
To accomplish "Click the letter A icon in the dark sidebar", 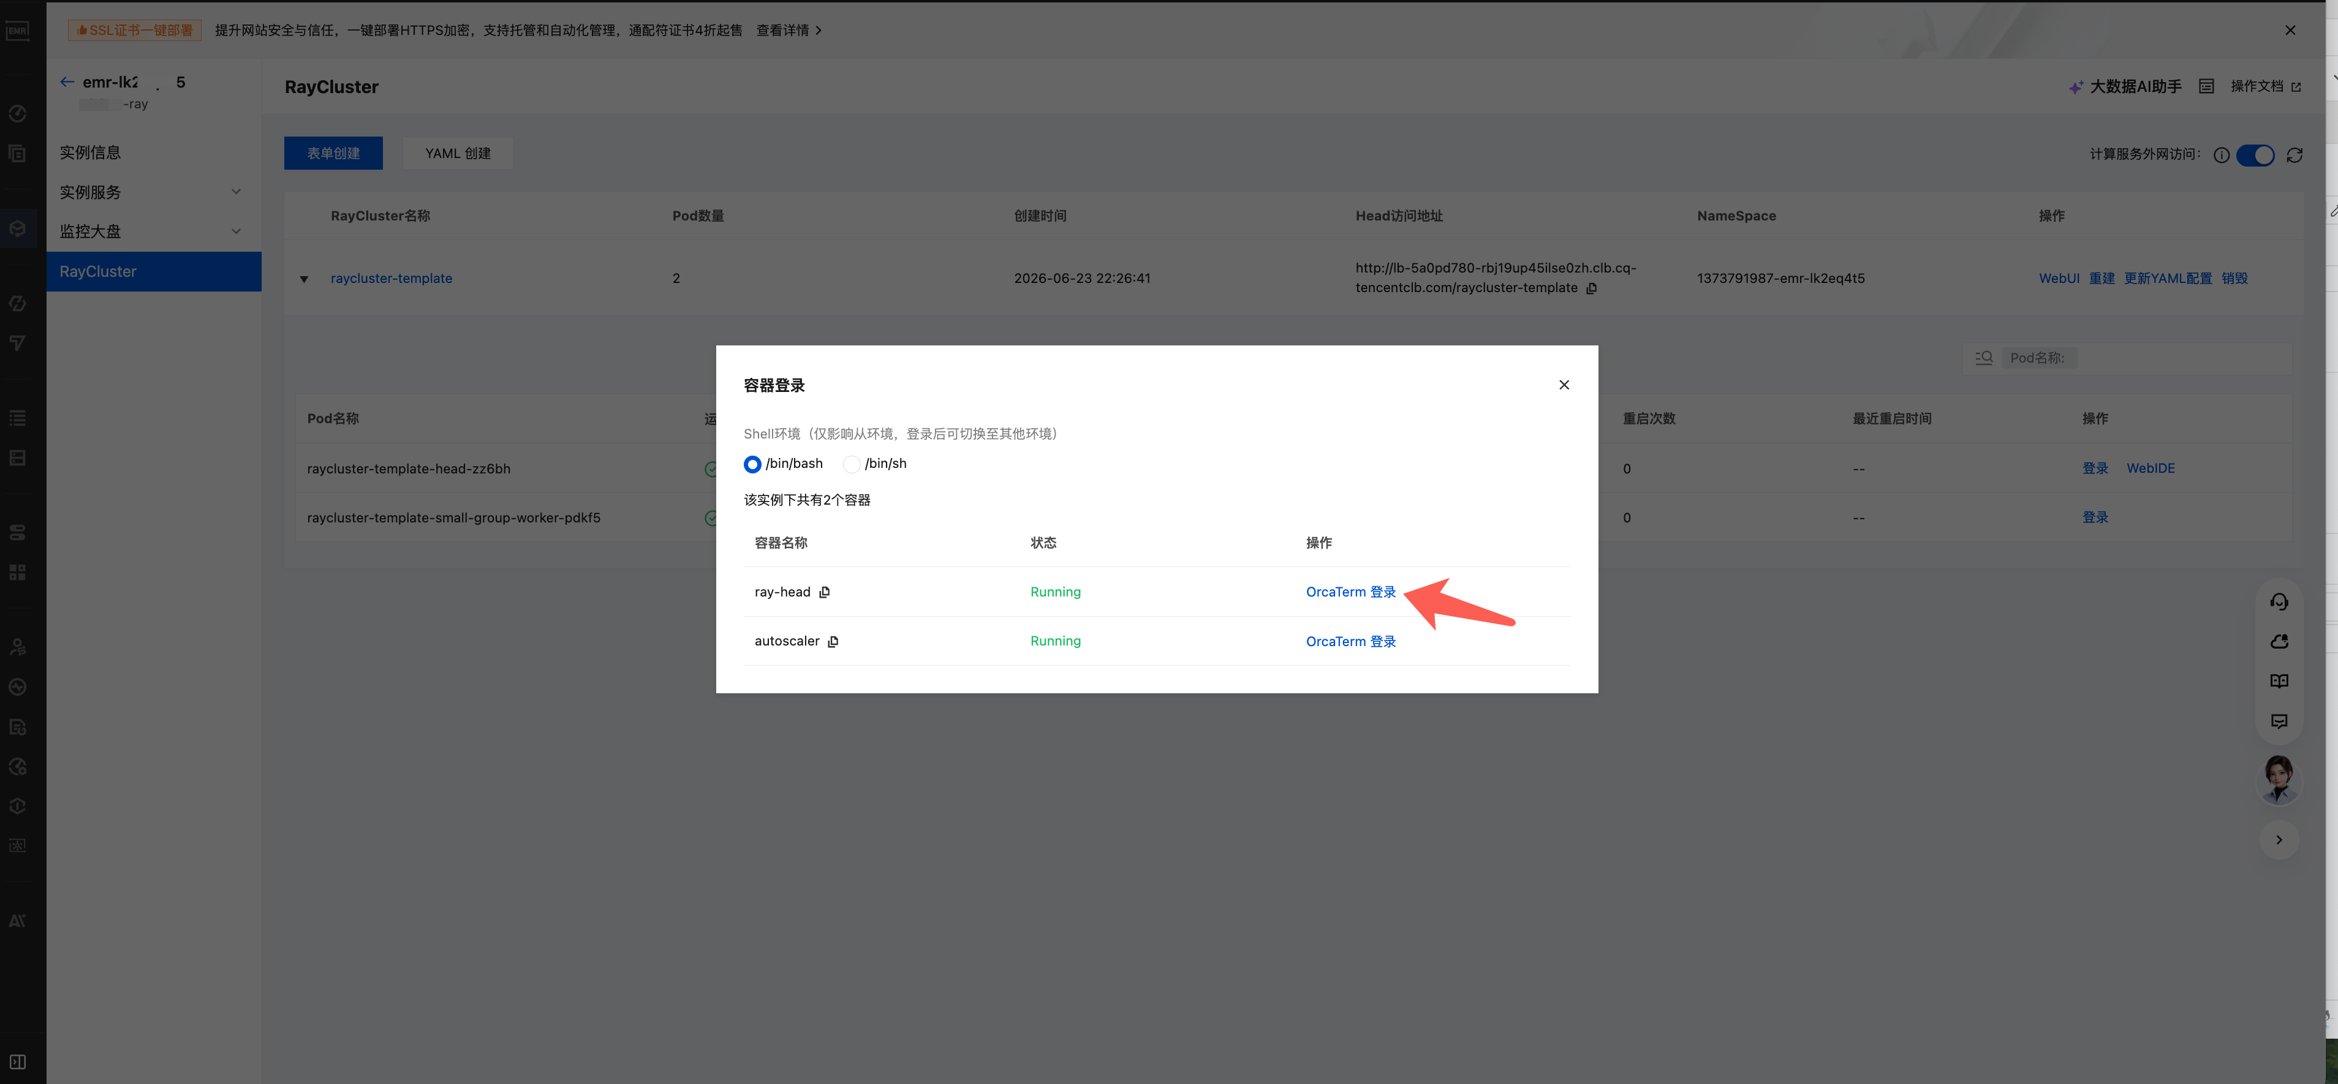I will coord(17,920).
